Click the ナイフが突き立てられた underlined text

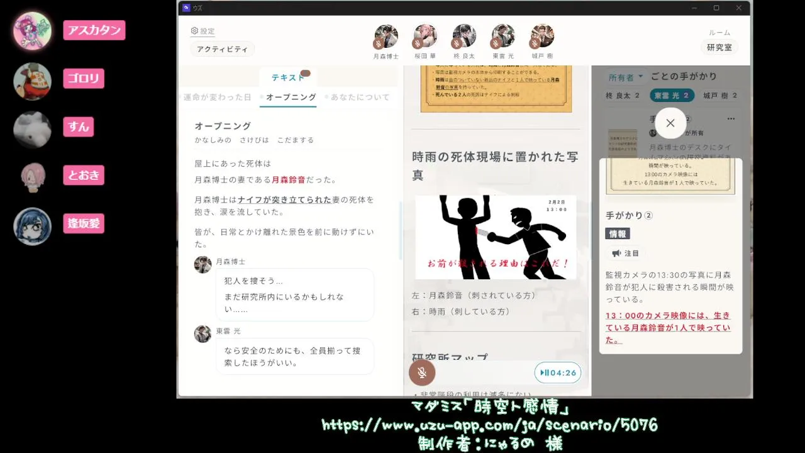285,199
